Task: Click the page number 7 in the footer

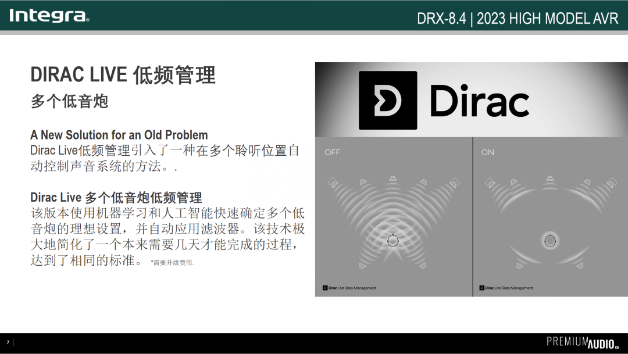Action: (8, 342)
